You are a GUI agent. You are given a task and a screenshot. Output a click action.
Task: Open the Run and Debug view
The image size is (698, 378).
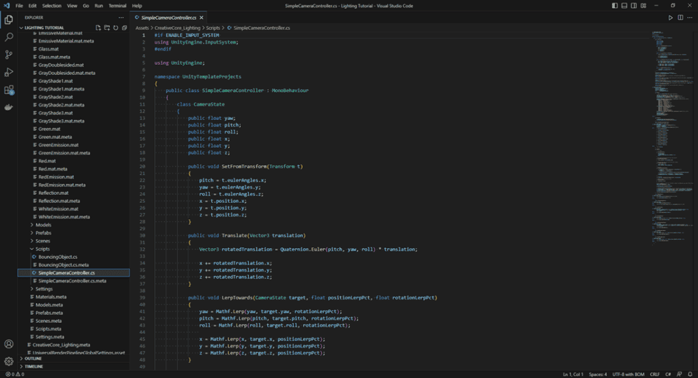[8, 72]
